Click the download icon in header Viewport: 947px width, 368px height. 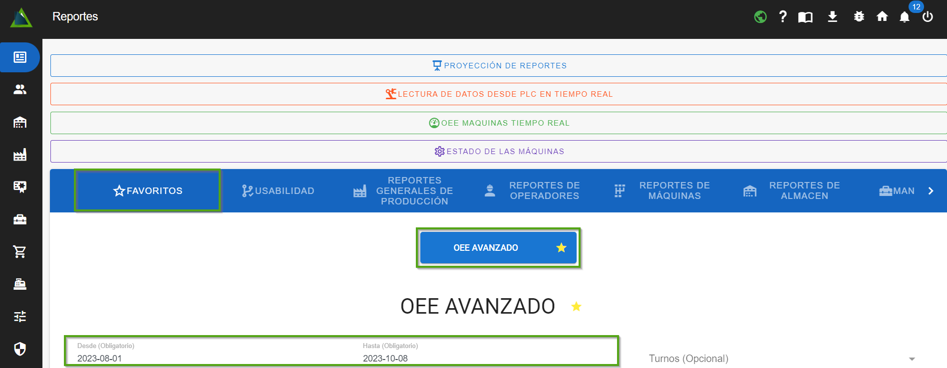(832, 17)
